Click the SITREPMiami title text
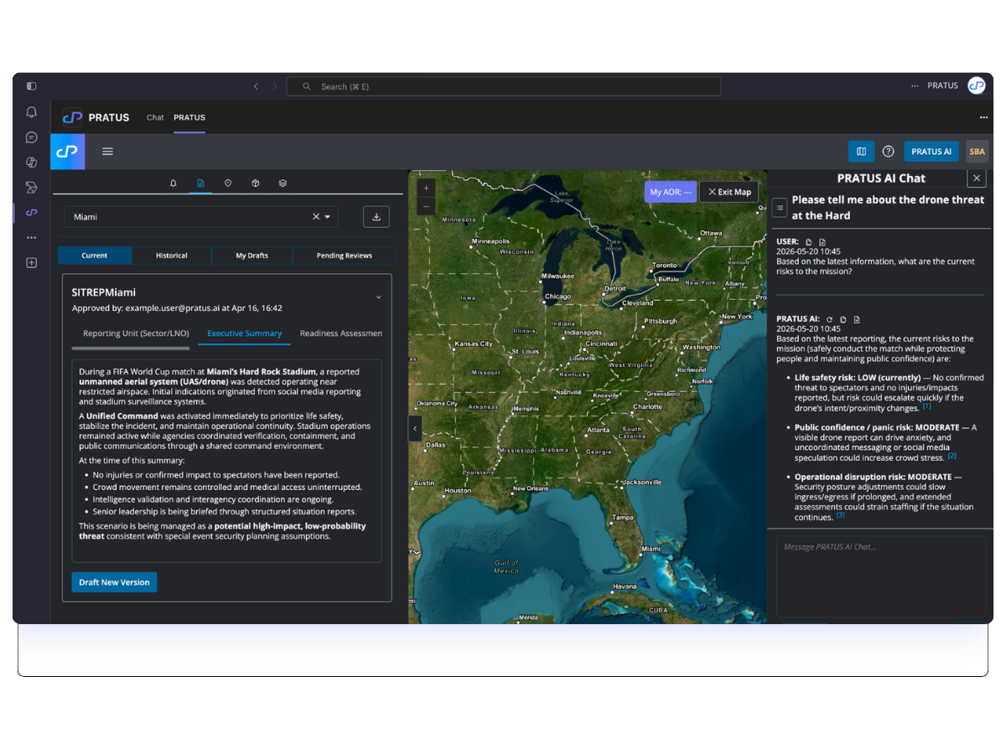This screenshot has width=1006, height=754. 104,292
